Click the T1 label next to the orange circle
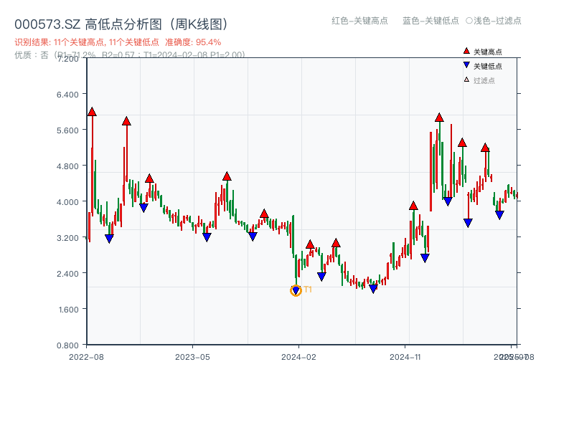This screenshot has width=574, height=430. point(307,290)
